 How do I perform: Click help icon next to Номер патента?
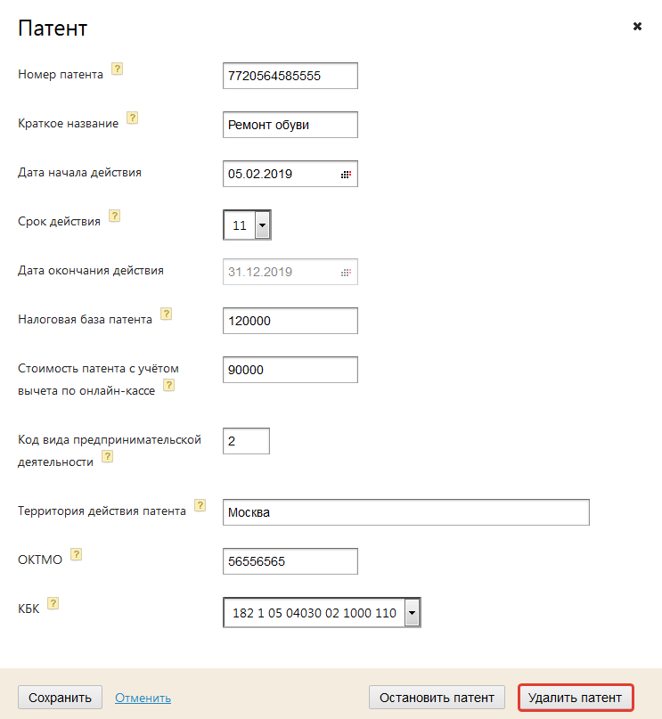pyautogui.click(x=117, y=69)
